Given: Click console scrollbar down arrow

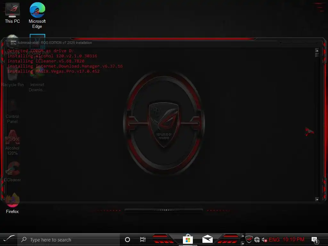Looking at the screenshot, I should pos(317,199).
